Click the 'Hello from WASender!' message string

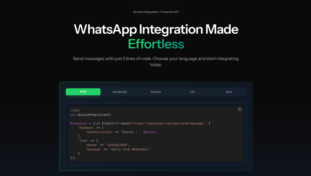click(130, 149)
